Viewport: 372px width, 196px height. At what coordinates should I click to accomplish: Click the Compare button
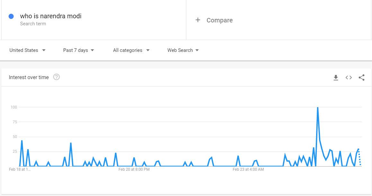[214, 20]
